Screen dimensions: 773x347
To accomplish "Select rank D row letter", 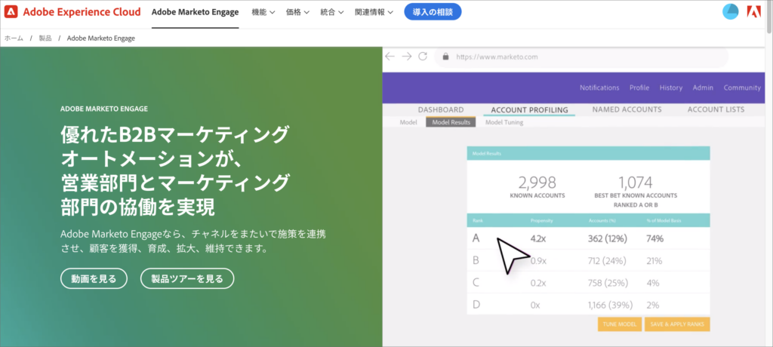I will pos(476,305).
